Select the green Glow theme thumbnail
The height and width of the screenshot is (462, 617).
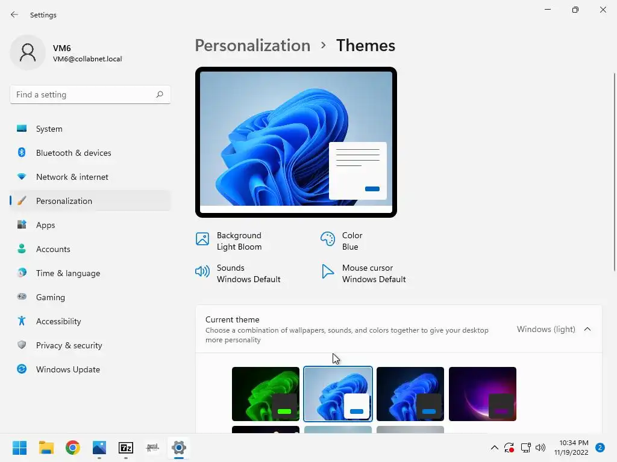[x=266, y=394]
